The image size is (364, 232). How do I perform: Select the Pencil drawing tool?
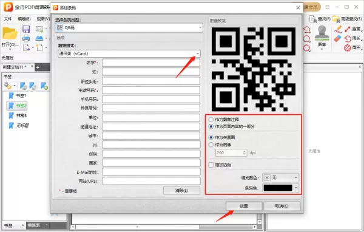click(338, 29)
